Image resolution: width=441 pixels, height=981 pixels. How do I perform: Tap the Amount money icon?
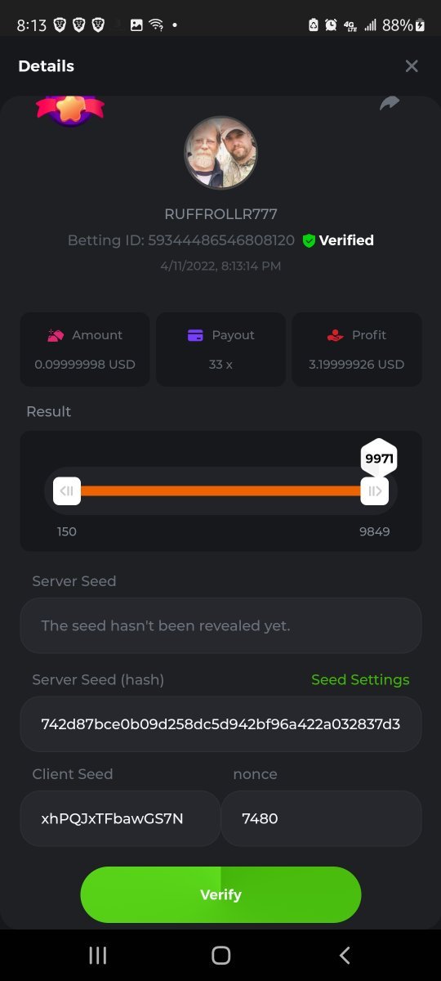(x=55, y=335)
